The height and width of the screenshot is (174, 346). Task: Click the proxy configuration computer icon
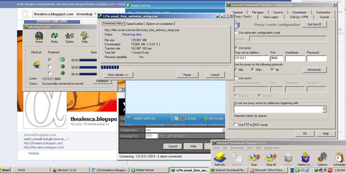[237, 25]
